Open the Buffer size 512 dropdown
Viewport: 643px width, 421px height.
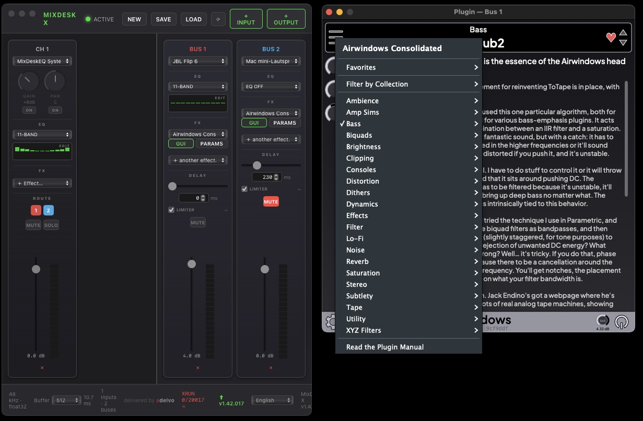tap(67, 400)
